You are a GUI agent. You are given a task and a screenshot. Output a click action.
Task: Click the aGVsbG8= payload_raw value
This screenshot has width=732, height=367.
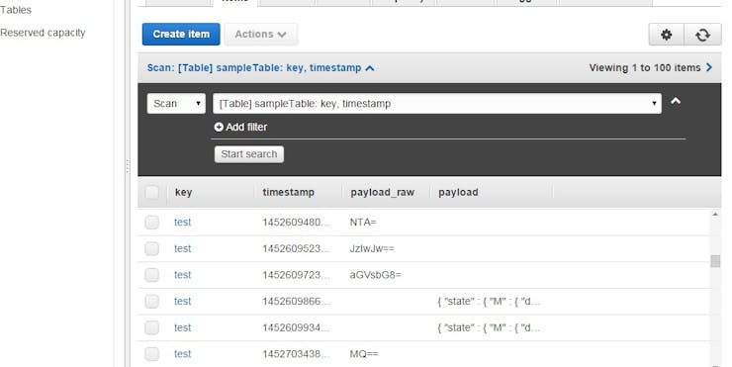coord(375,275)
